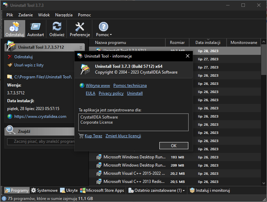Switch to the Ukryte tab

pos(69,190)
